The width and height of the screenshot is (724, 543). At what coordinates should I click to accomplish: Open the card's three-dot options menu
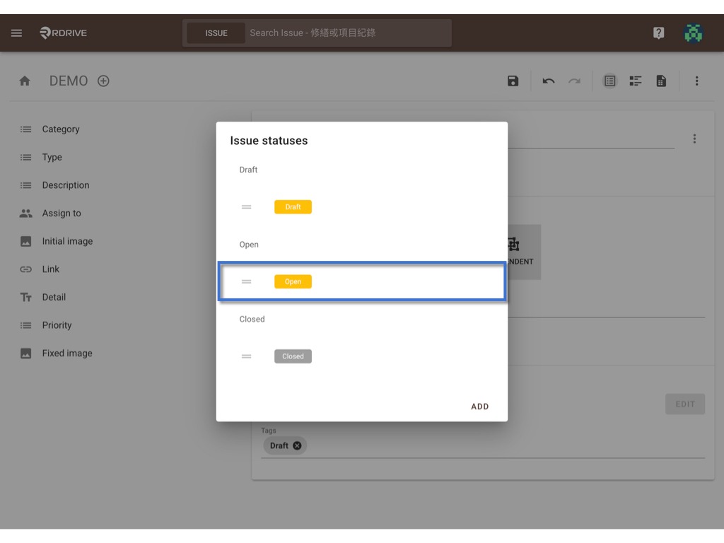pos(694,139)
